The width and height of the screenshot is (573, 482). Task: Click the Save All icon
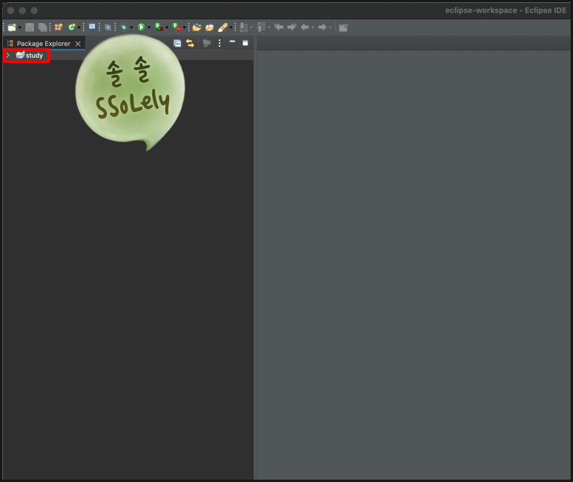43,27
